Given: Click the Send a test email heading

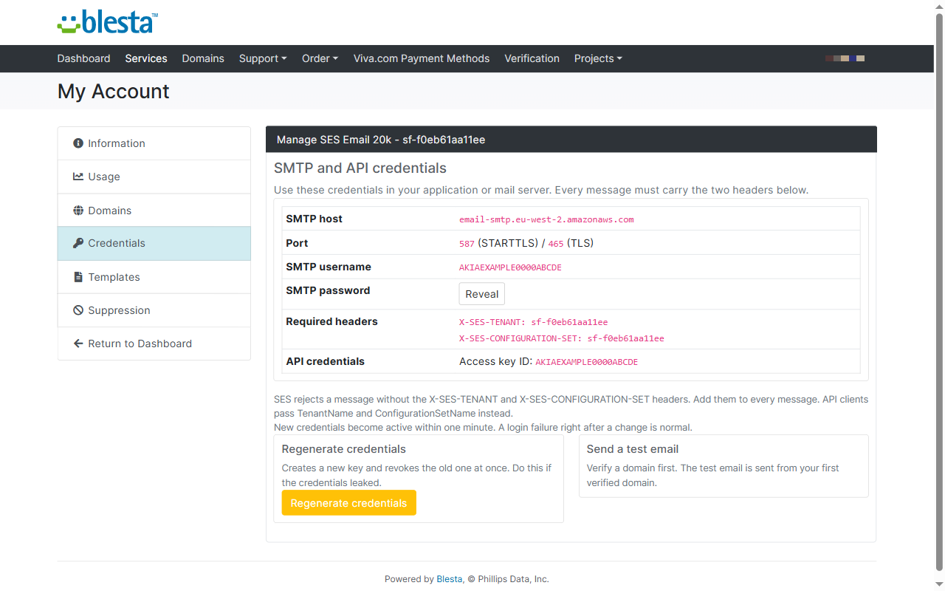Looking at the screenshot, I should tap(633, 449).
